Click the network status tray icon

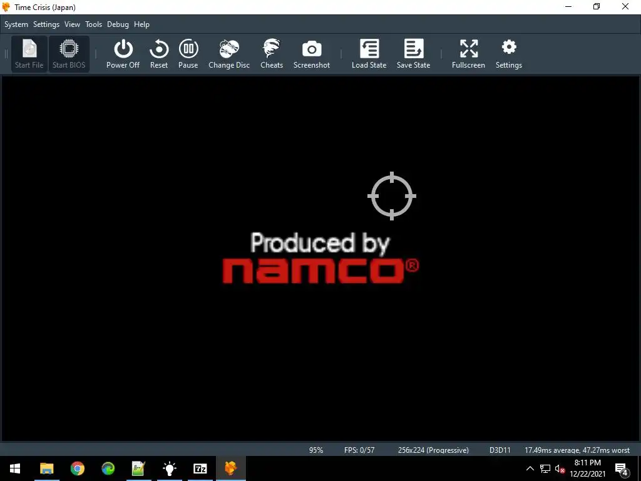pos(545,468)
